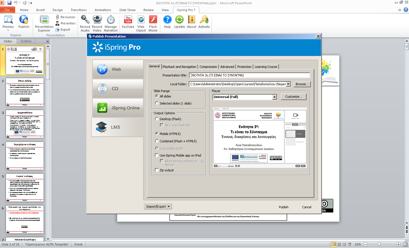Open Customize Quick Access Toolbar dropdown
The image size is (409, 248).
click(x=31, y=3)
